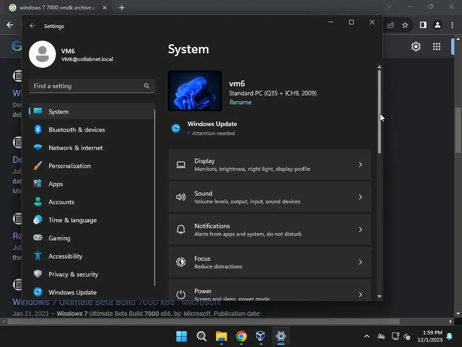Open the notification bell in the tray
The height and width of the screenshot is (347, 462).
pos(450,336)
